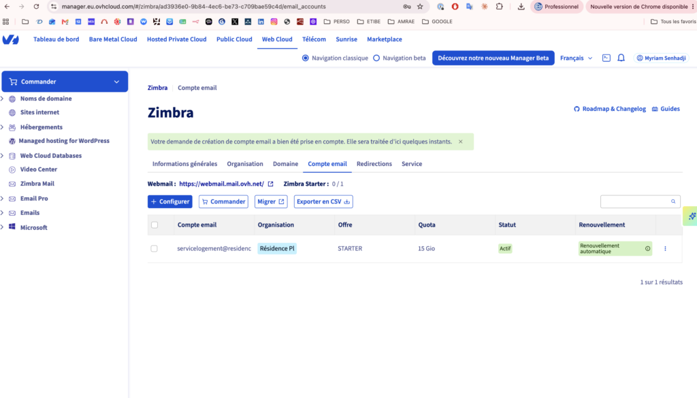Open the terminal console icon in header

point(606,58)
